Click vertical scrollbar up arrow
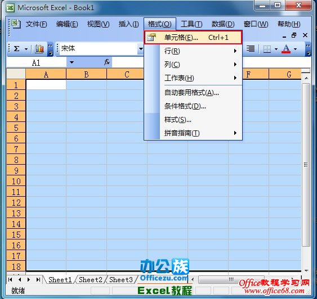 pos(306,78)
